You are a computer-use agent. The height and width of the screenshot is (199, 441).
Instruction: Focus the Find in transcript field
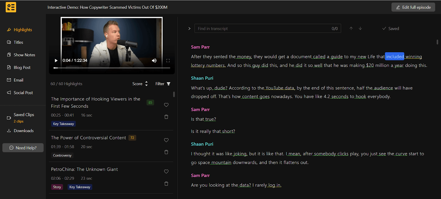click(268, 29)
